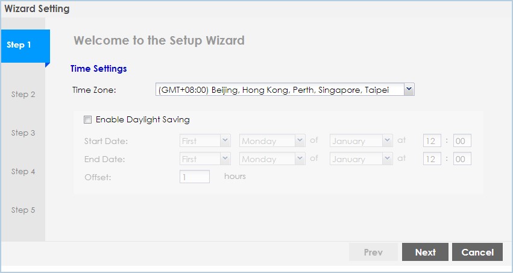This screenshot has height=273, width=513.
Task: Go to the Step 3 tab
Action: (23, 133)
